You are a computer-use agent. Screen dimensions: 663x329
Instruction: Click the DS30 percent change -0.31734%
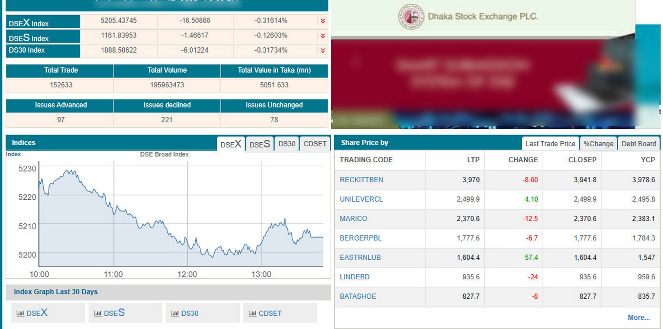click(271, 50)
